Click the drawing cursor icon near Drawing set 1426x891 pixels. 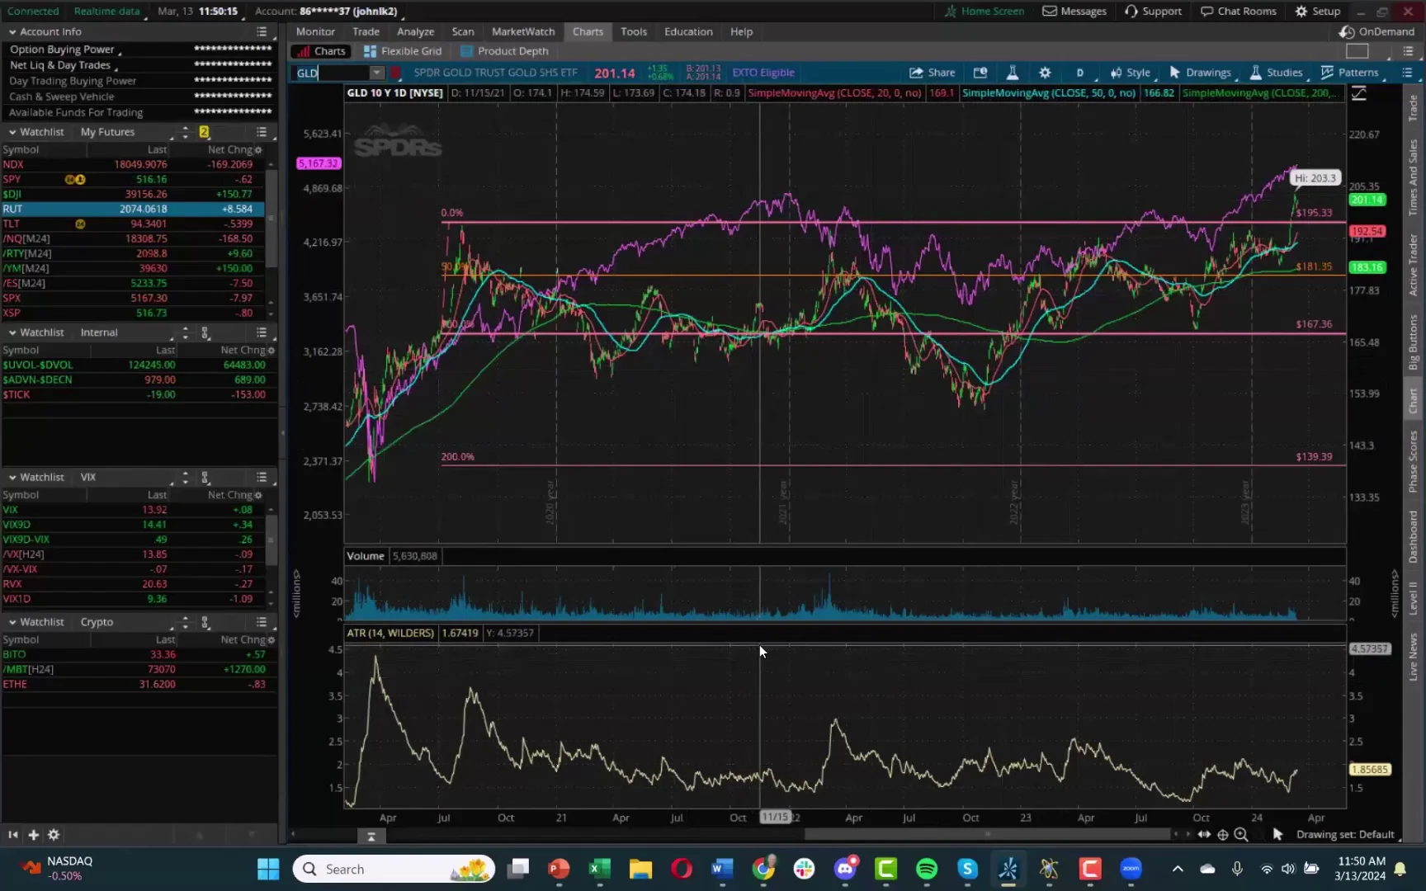click(1277, 835)
